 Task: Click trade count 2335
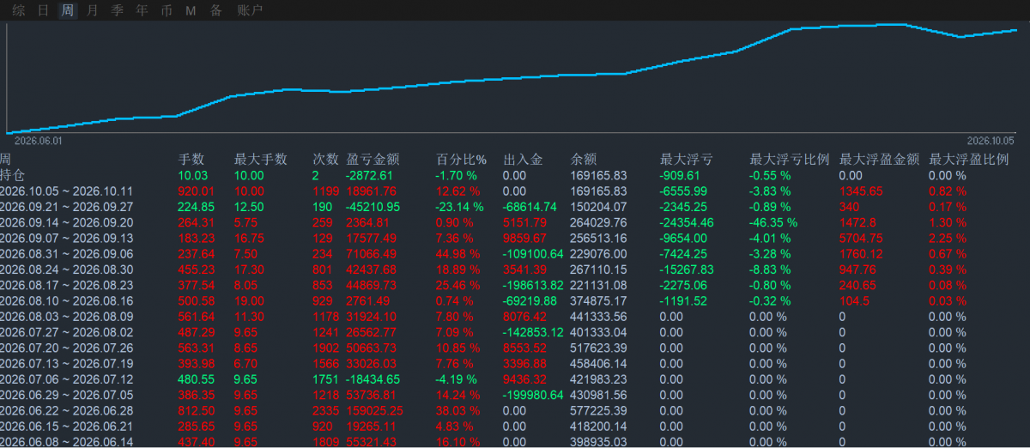point(326,411)
